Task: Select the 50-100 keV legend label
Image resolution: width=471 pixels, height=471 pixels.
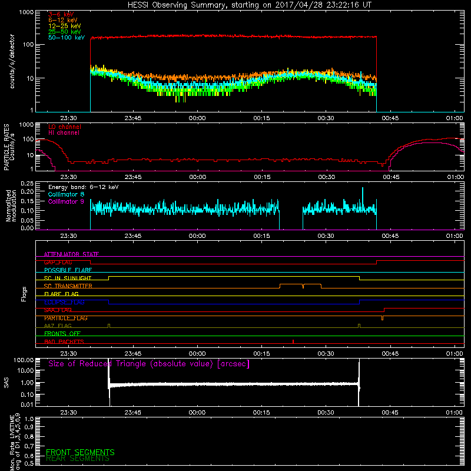Action: 67,38
